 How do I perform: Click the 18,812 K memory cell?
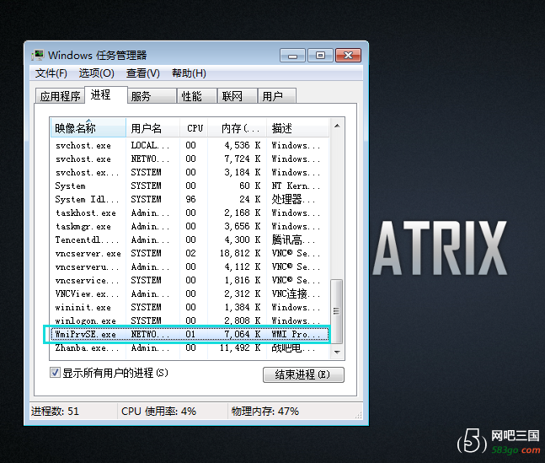240,254
